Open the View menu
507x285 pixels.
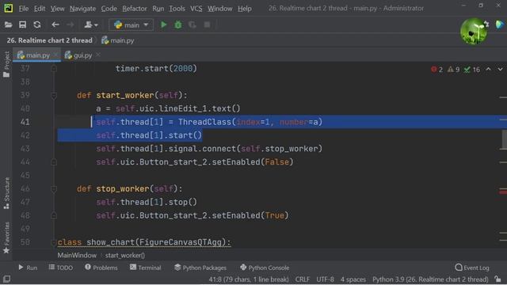[x=57, y=9]
